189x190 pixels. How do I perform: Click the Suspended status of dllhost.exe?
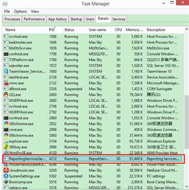pyautogui.click(x=73, y=89)
